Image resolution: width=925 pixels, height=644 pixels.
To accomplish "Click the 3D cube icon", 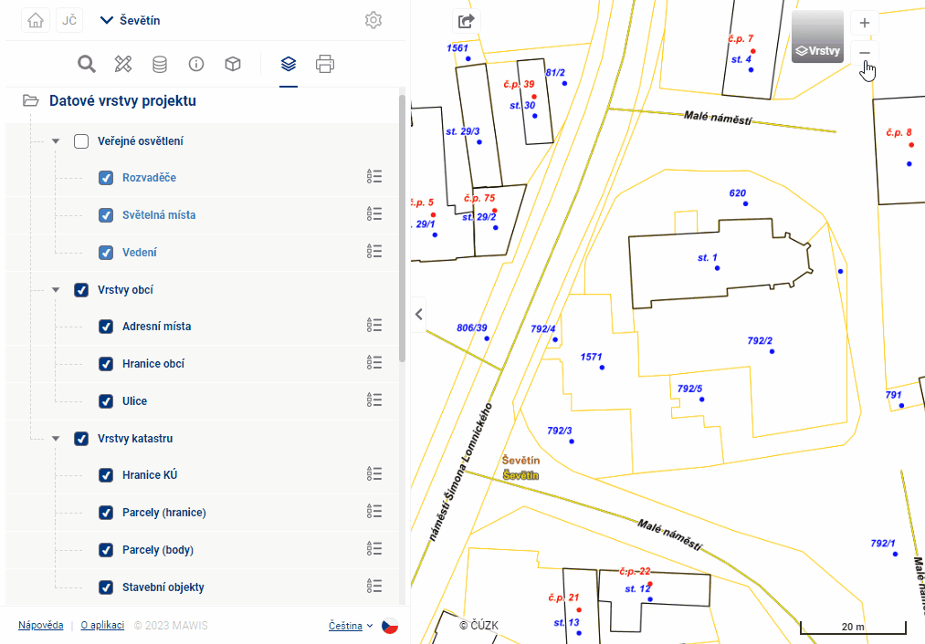I will pyautogui.click(x=233, y=64).
